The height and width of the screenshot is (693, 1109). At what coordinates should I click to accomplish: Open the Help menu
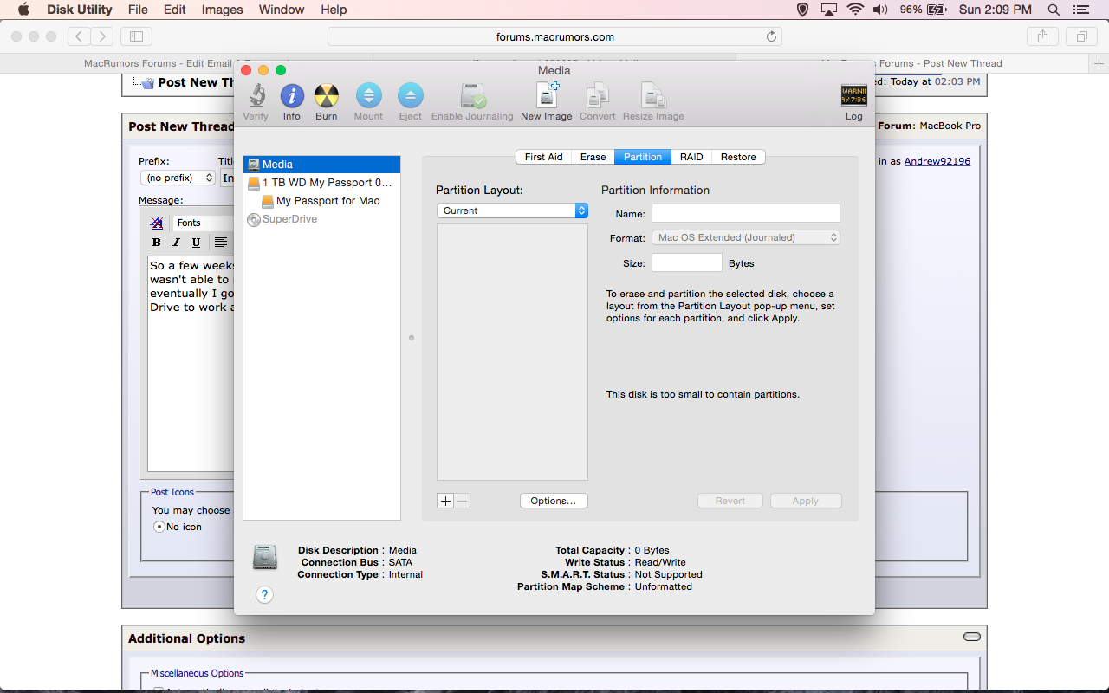334,10
